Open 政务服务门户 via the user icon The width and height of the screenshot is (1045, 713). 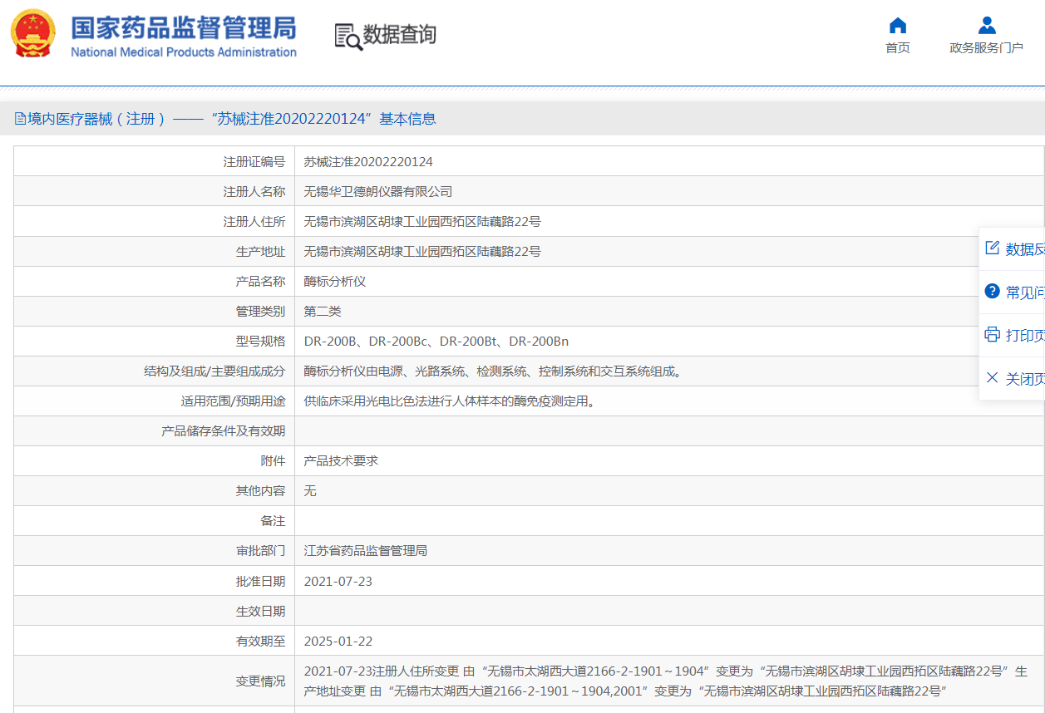(x=987, y=25)
